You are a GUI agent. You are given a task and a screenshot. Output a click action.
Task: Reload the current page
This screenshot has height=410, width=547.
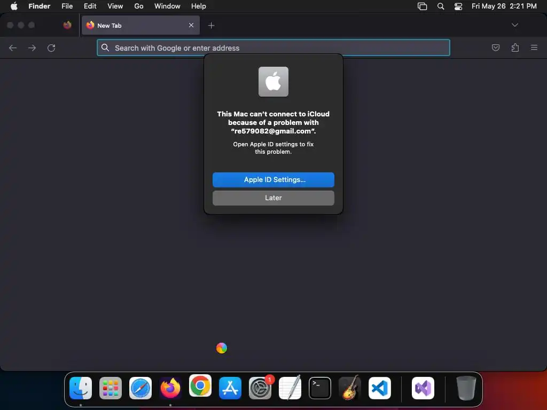[x=51, y=48]
